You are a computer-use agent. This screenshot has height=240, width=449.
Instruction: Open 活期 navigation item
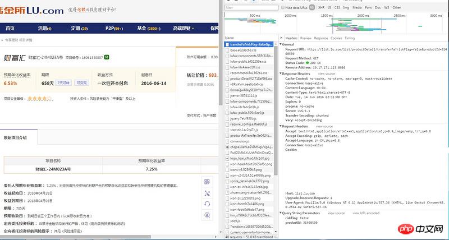(45, 29)
